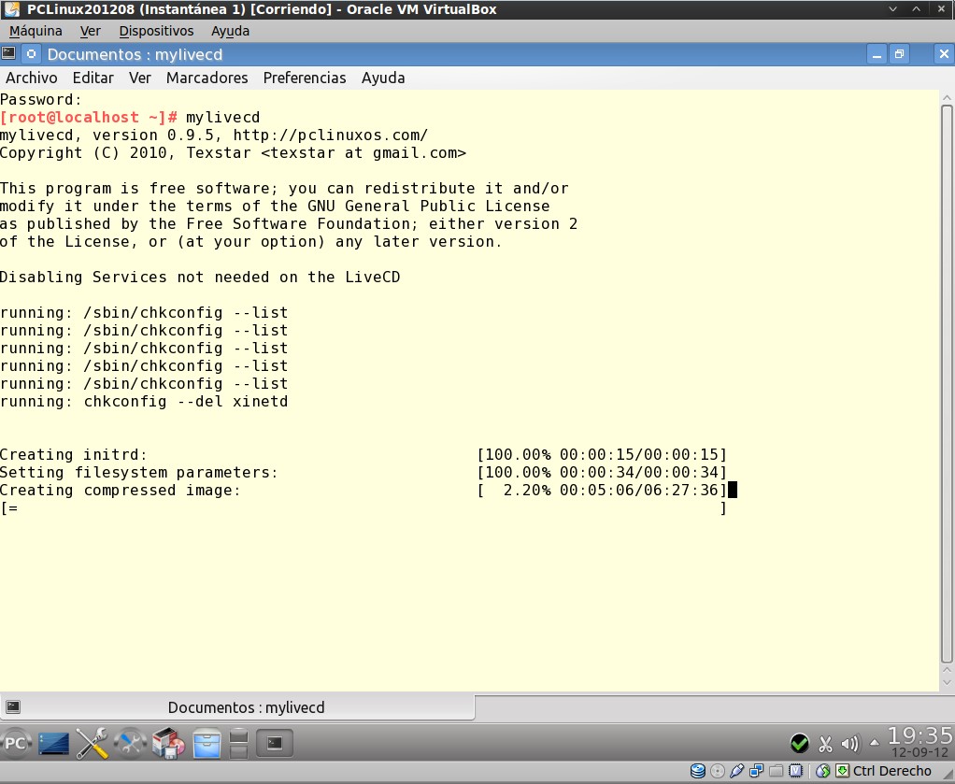955x784 pixels.
Task: Open the PC start menu launcher
Action: [x=17, y=743]
